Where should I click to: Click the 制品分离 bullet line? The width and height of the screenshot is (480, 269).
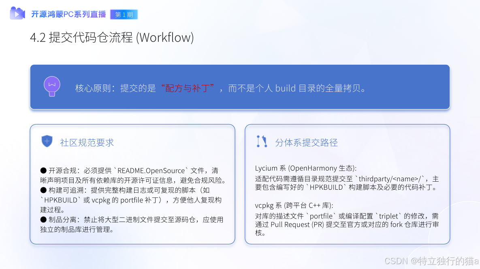coord(132,220)
